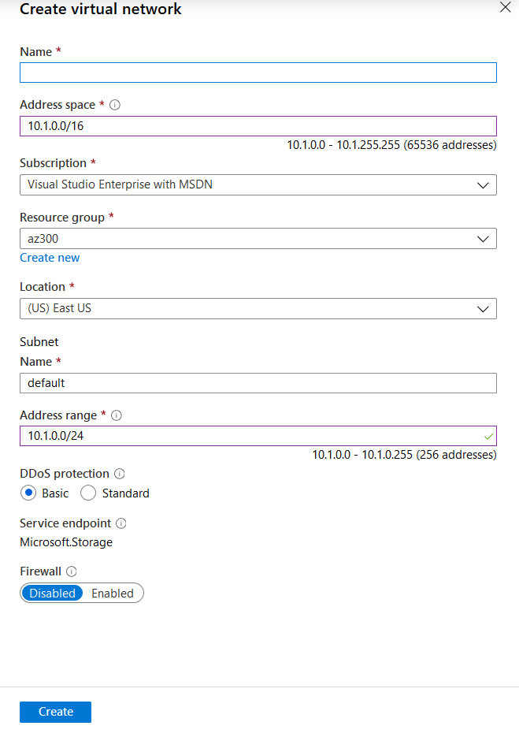519x737 pixels.
Task: Select Standard DDoS protection
Action: pos(88,493)
